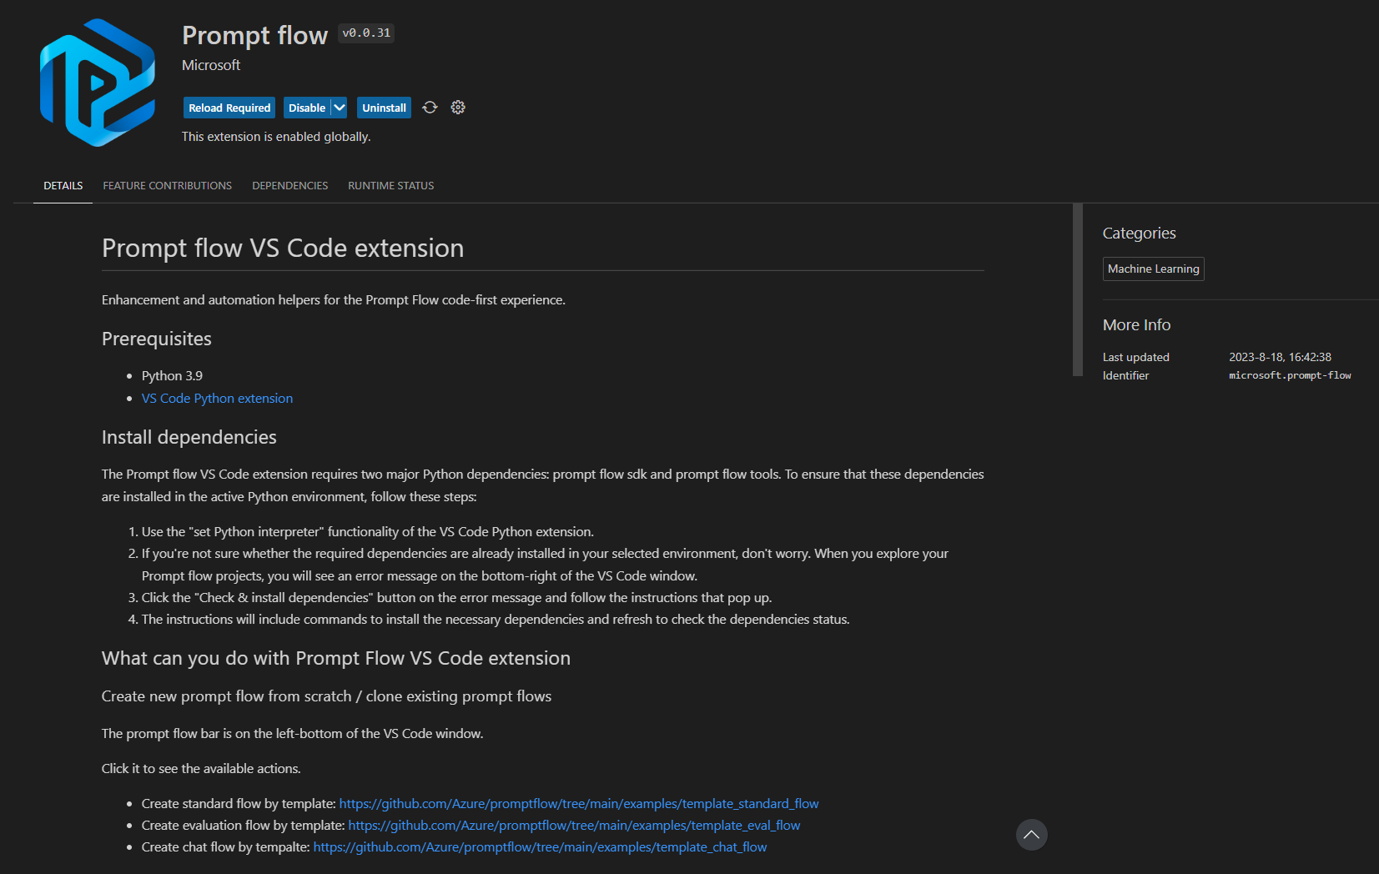Click the 'Prompt flow VS Code extension' heading
This screenshot has height=874, width=1379.
pyautogui.click(x=283, y=249)
